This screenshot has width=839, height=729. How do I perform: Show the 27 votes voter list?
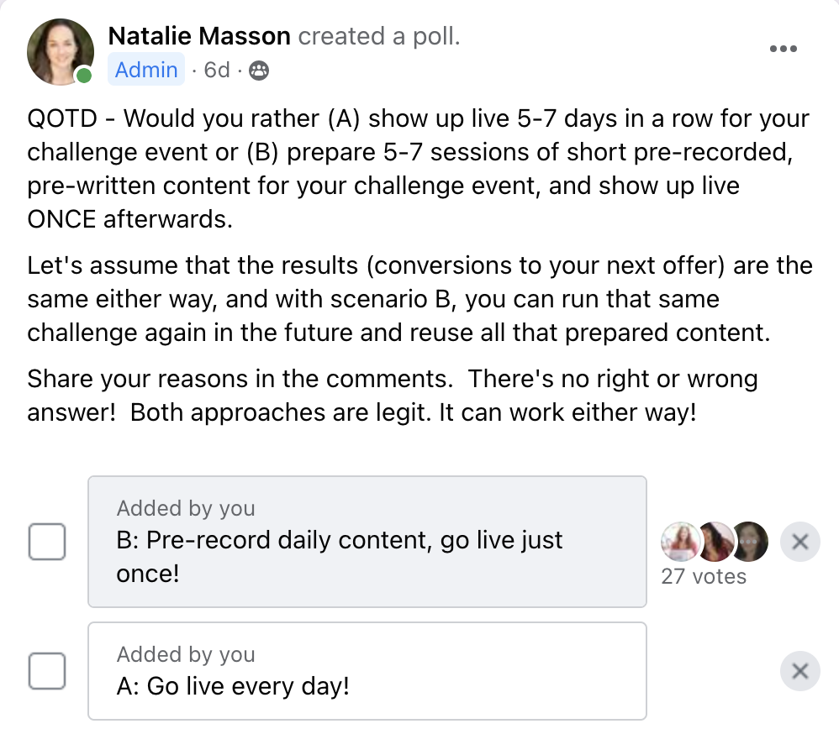pos(704,577)
